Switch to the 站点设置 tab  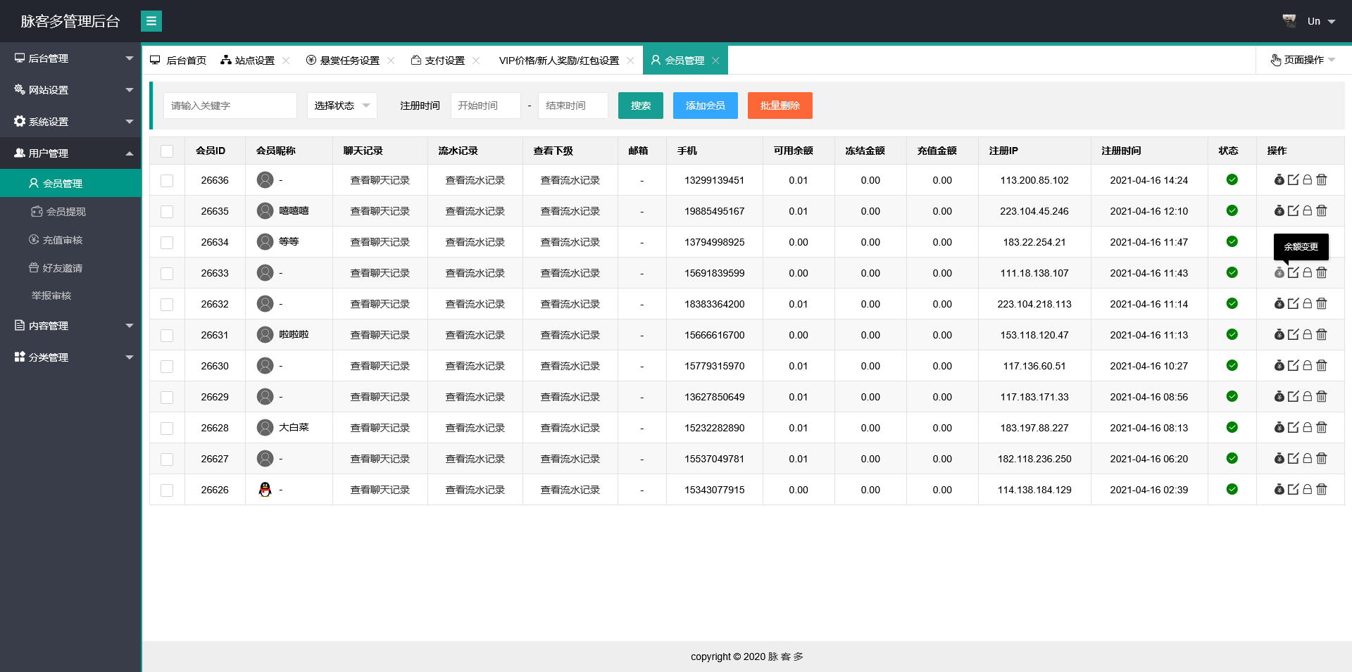248,61
